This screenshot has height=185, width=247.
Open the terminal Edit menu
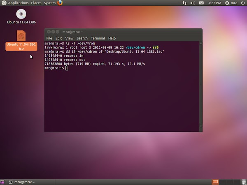[x=58, y=38]
